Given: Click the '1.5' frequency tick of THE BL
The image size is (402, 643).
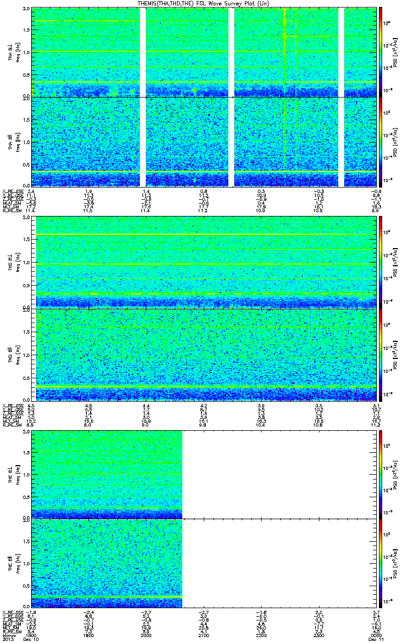Looking at the screenshot, I should [26, 453].
